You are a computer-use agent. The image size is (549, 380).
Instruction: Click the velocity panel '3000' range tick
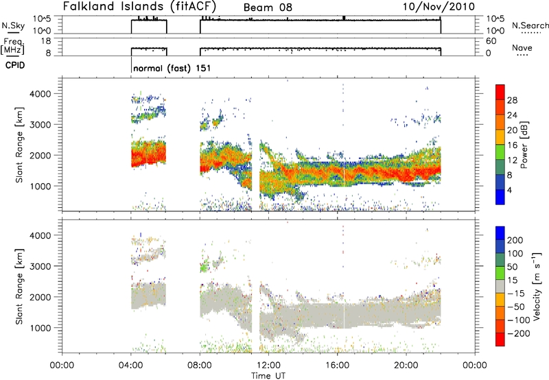coord(40,266)
